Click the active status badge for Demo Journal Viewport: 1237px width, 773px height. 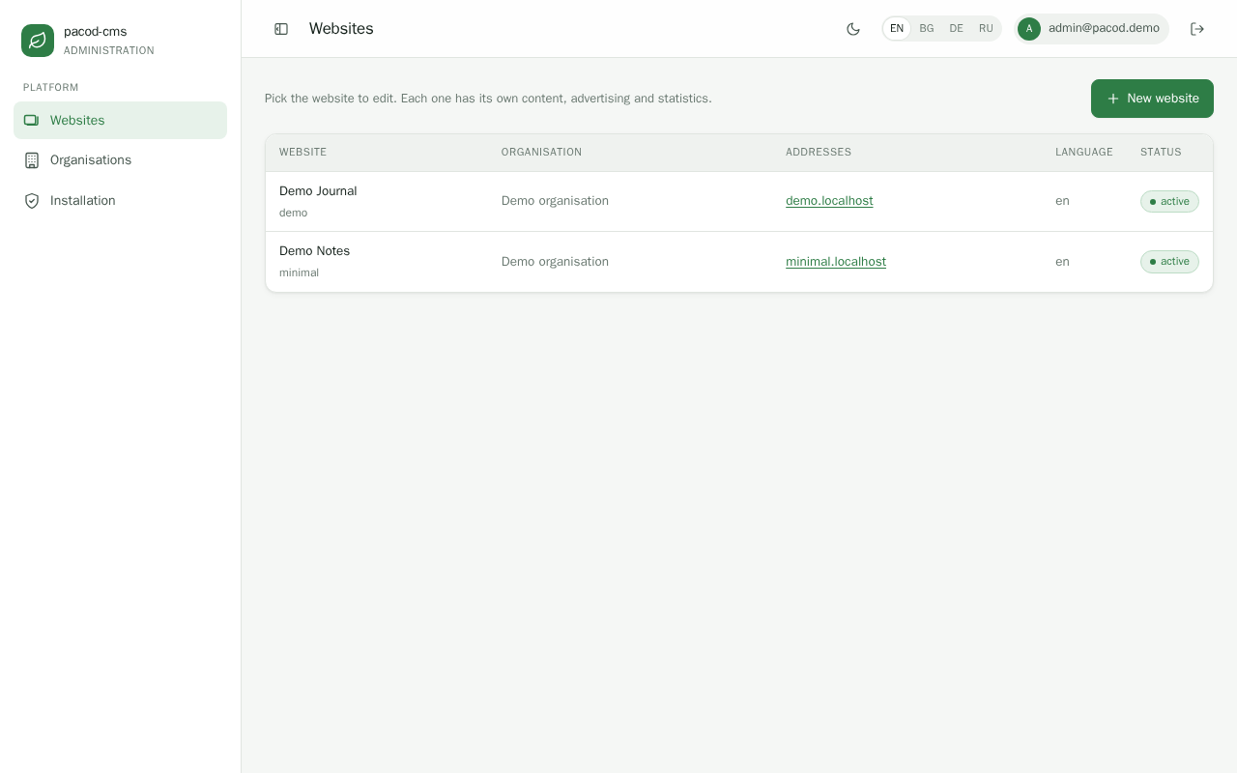[x=1169, y=202]
